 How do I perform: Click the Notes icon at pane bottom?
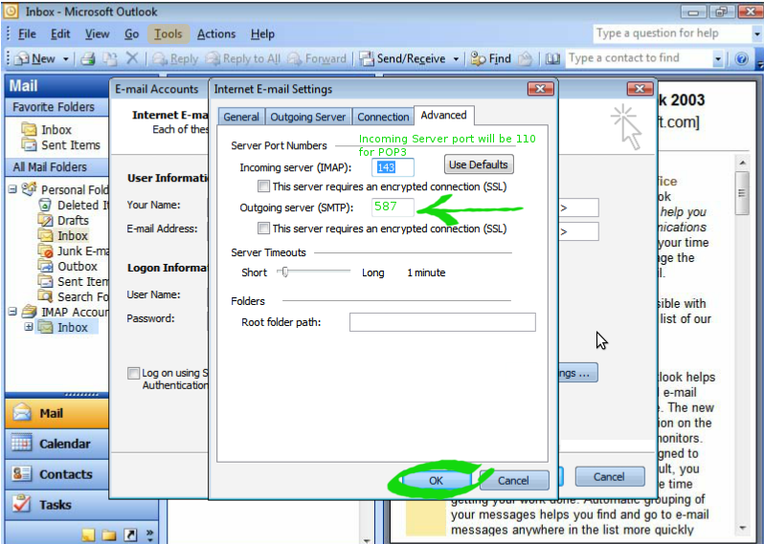coord(88,535)
